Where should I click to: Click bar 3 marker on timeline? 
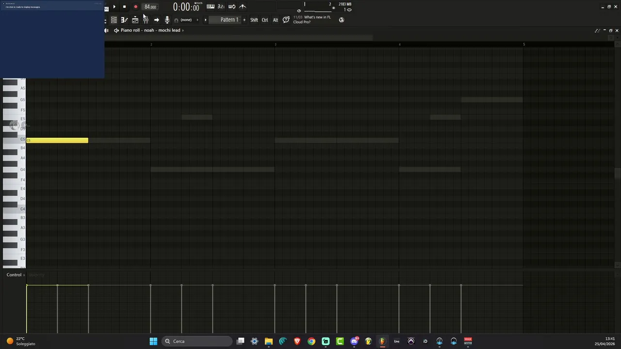[275, 44]
